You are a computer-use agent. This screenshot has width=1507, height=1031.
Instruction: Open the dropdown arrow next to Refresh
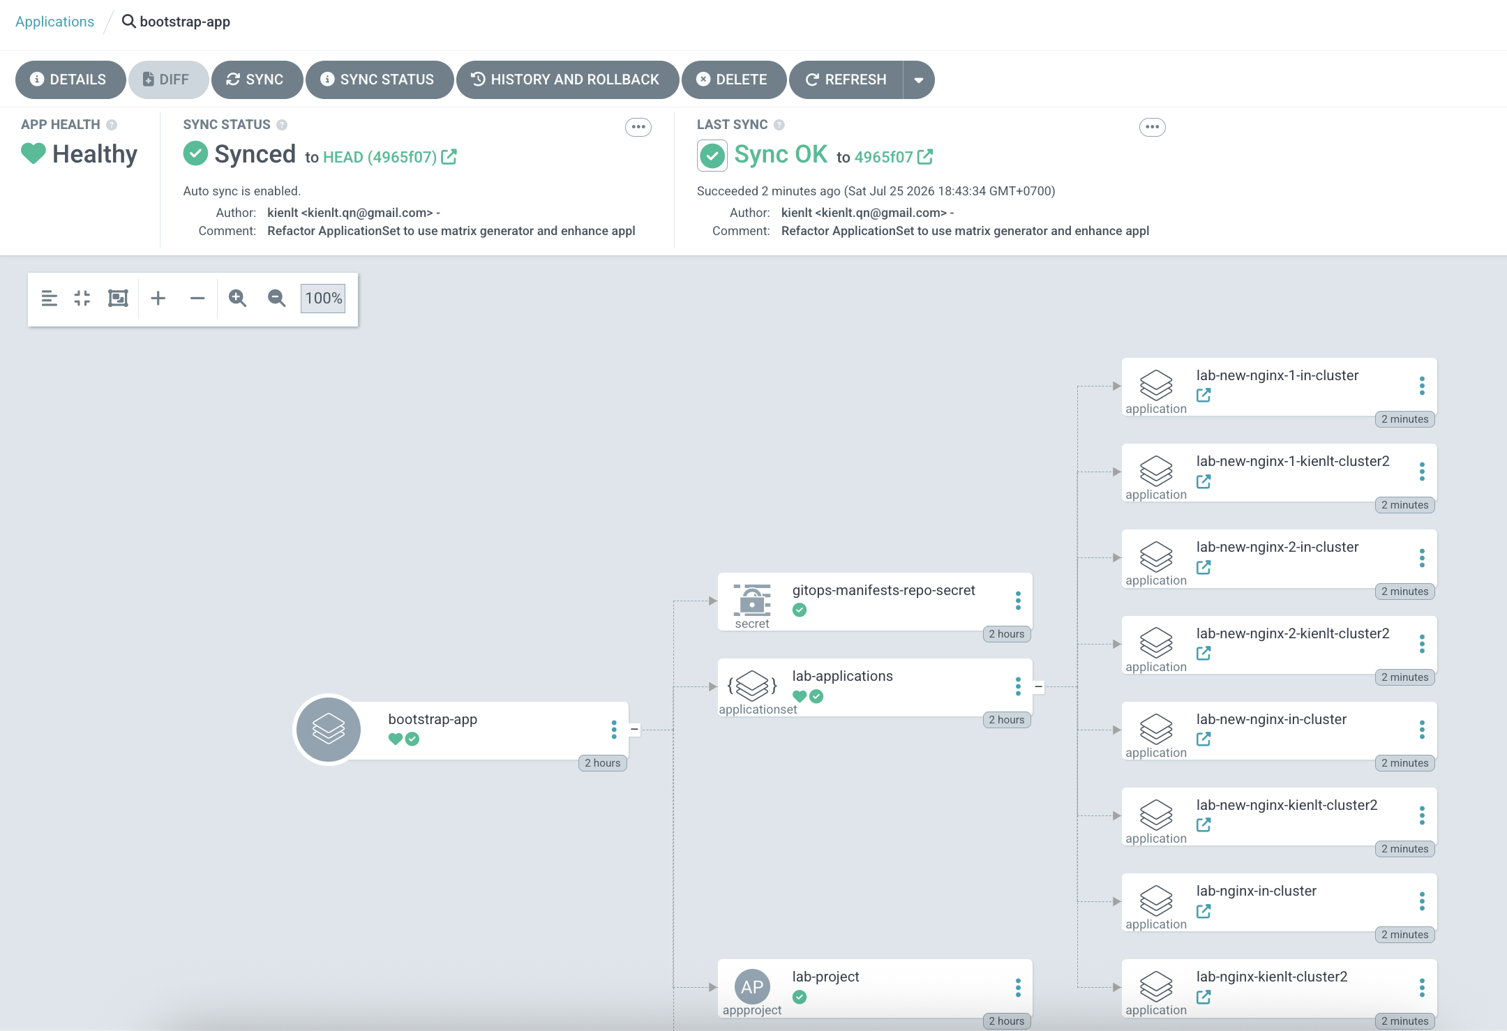(919, 80)
